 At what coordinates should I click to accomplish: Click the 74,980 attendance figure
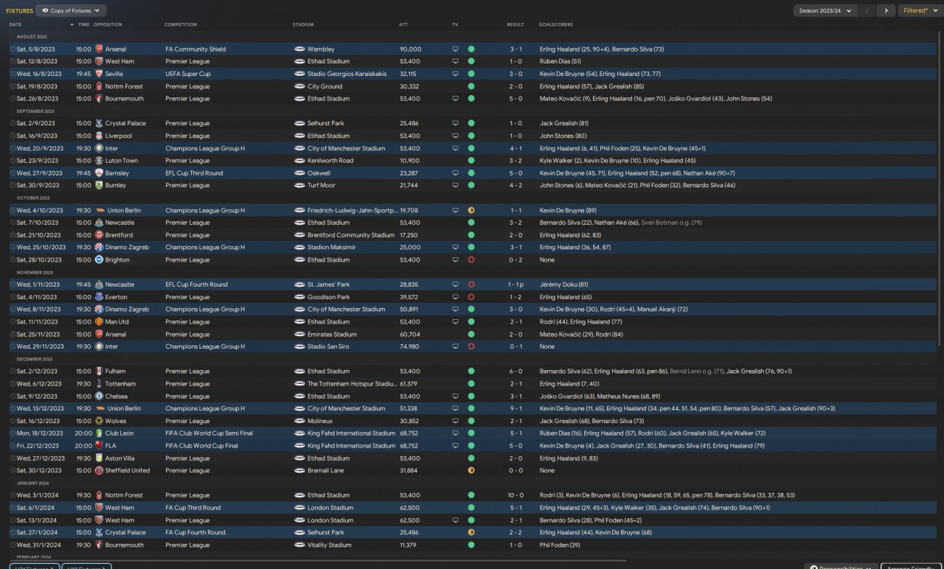pos(409,346)
